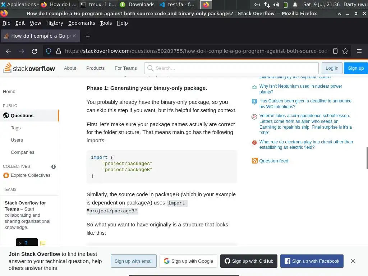
Task: Click the Neptunium question site icon
Action: pos(254,87)
